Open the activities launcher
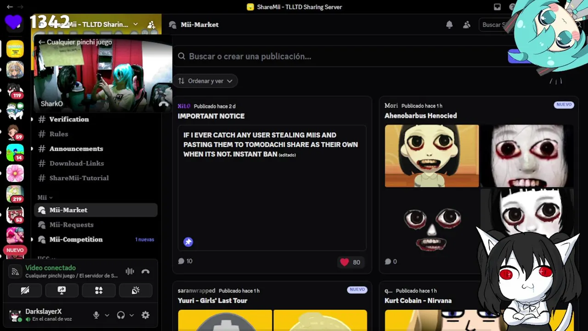Screen dimensions: 588x331 (99, 290)
